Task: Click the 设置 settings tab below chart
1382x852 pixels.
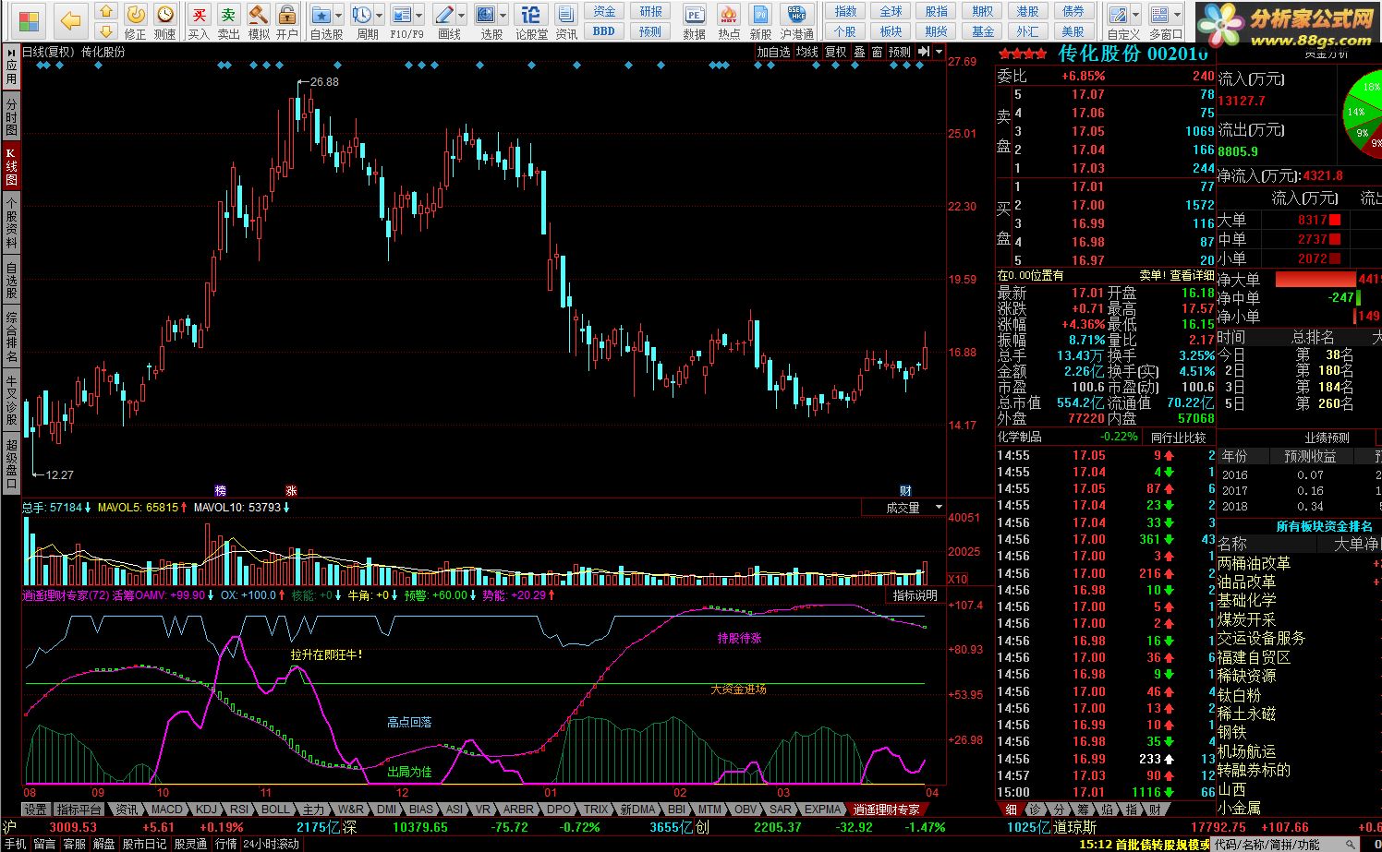Action: [x=35, y=809]
